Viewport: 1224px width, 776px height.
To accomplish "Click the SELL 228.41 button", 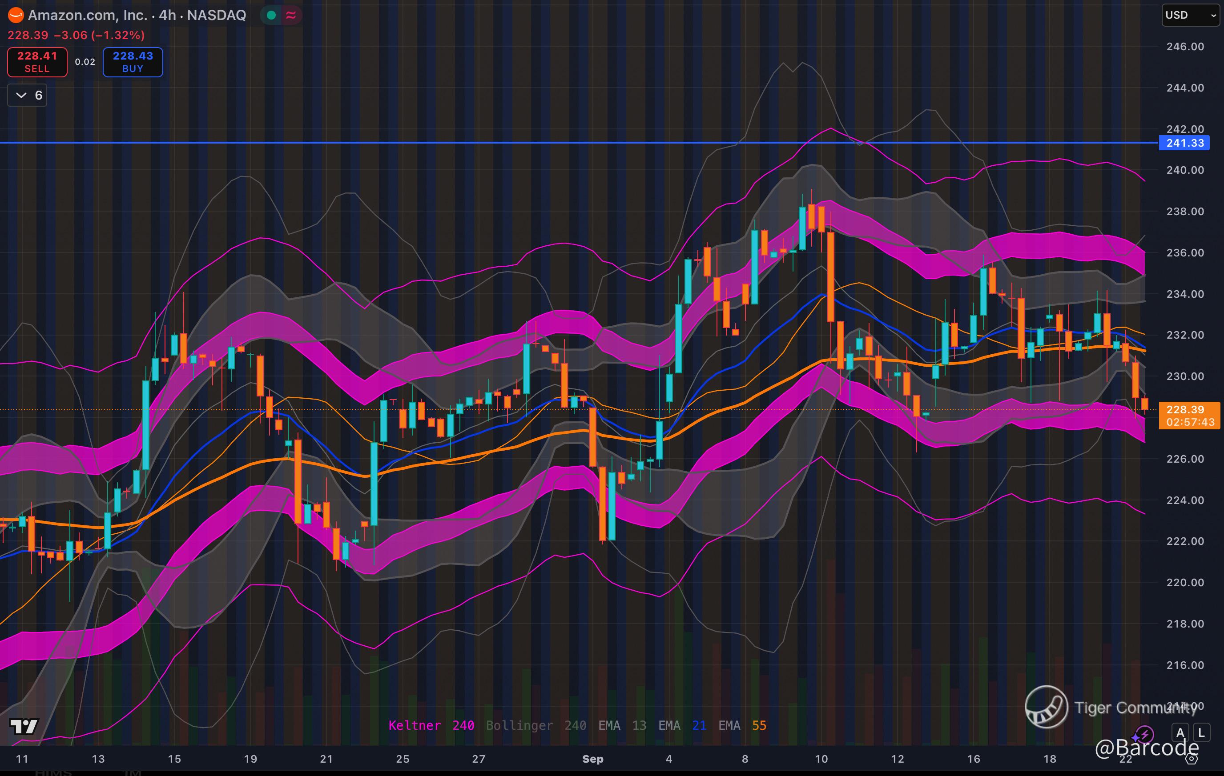I will [x=37, y=62].
